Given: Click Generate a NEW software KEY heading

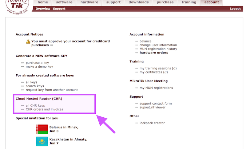Looking at the screenshot, I should (42, 56).
